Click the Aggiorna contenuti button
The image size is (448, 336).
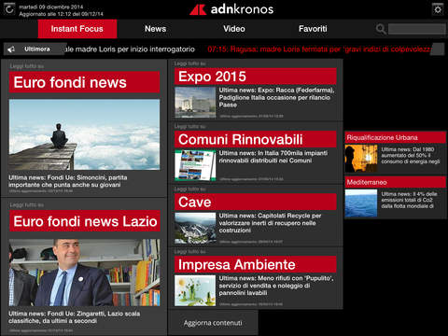(x=213, y=323)
